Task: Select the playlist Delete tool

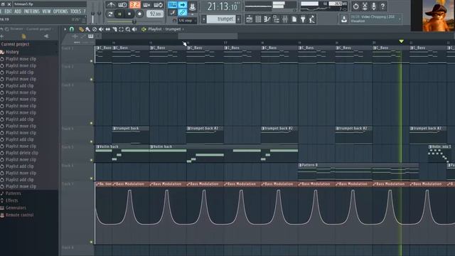Action: 95,29
